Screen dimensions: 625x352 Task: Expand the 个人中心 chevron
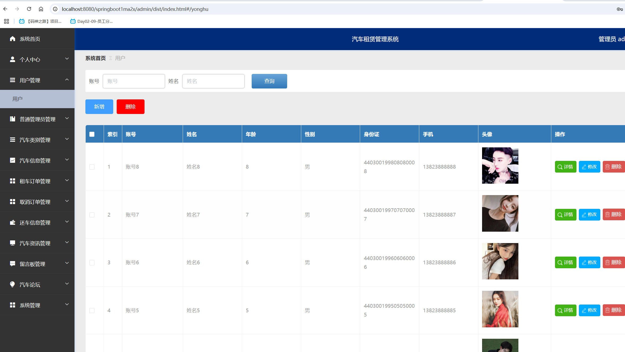(x=67, y=59)
